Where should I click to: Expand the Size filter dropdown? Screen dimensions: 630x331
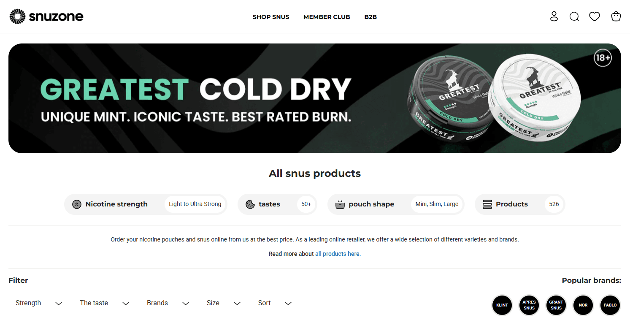[224, 303]
